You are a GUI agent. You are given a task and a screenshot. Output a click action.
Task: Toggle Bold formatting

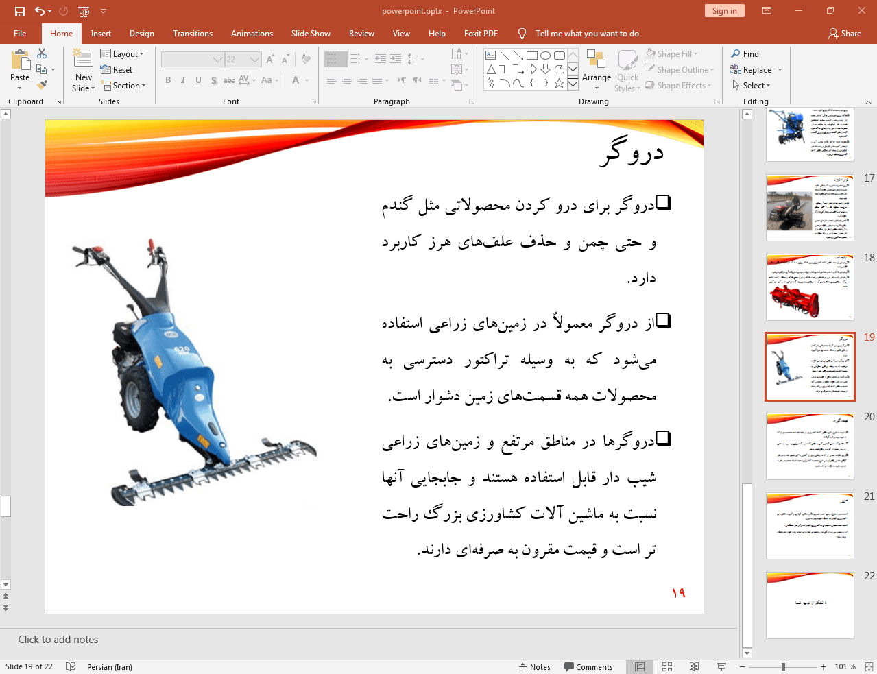[x=168, y=80]
